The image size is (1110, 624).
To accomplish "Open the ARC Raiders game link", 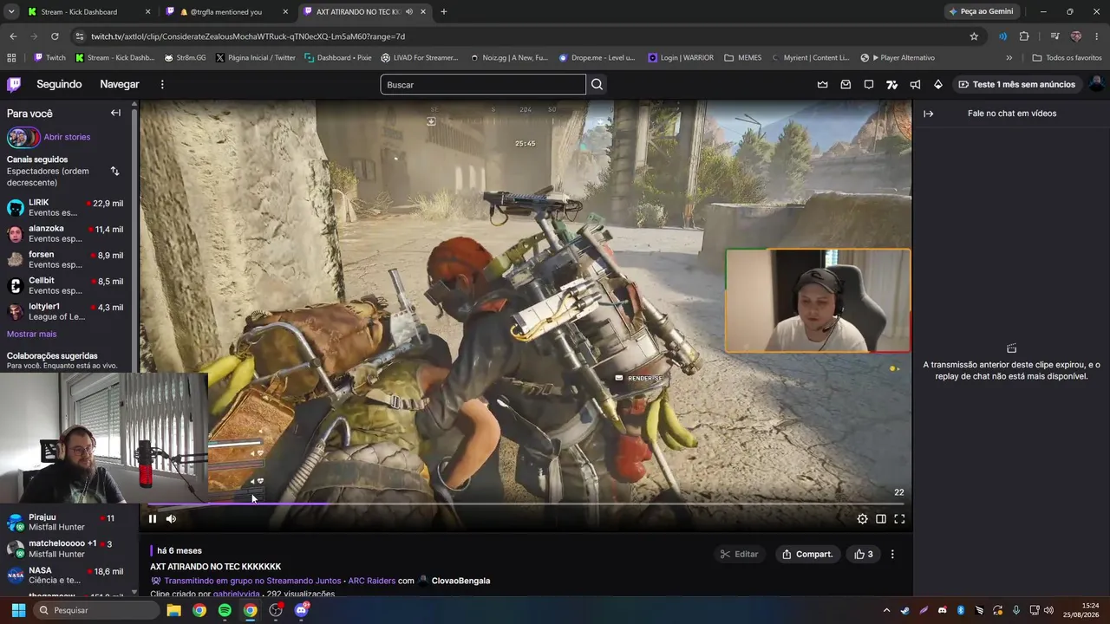I will click(x=371, y=581).
